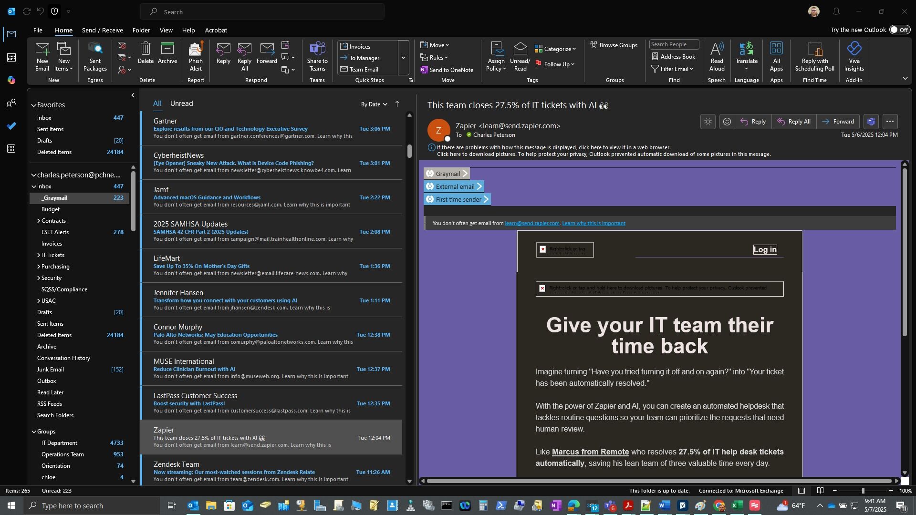Open To Do tasks in navigation bar
Image resolution: width=916 pixels, height=515 pixels.
tap(11, 126)
